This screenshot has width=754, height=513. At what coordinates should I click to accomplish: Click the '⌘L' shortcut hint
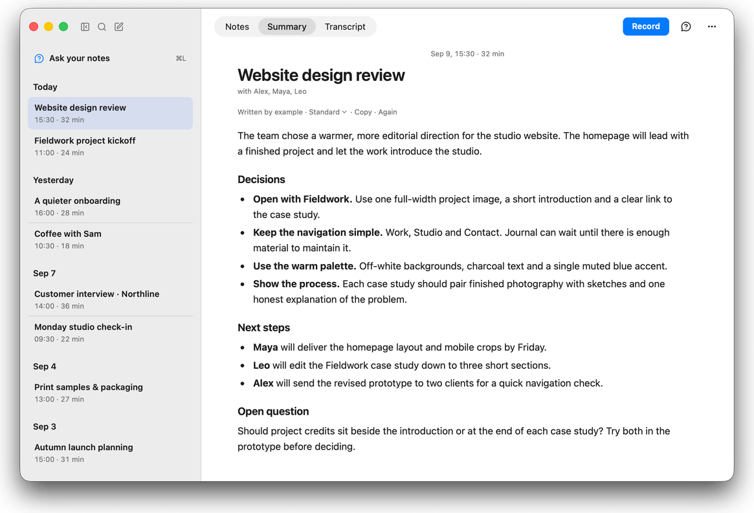click(x=181, y=58)
